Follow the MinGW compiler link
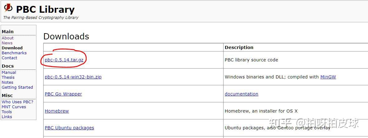 coord(328,77)
